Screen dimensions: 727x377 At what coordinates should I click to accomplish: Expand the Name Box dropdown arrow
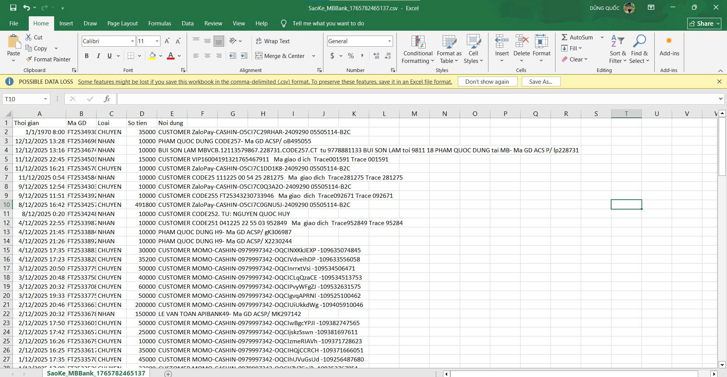45,99
